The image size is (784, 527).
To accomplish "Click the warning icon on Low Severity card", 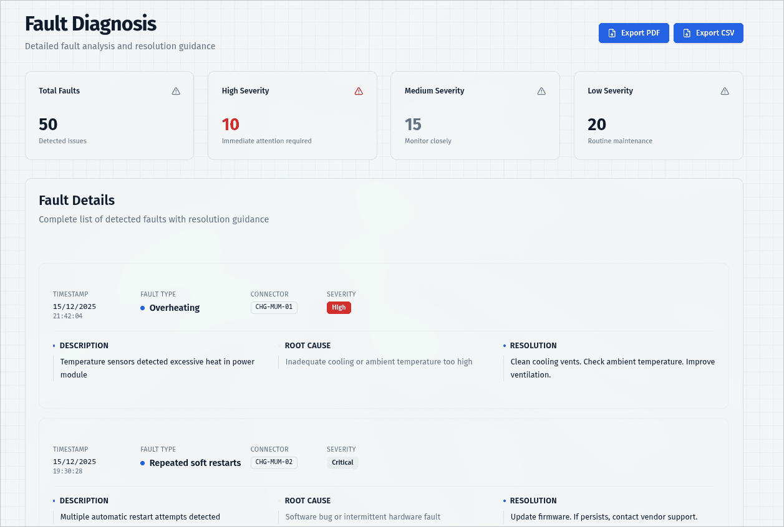I will [x=725, y=91].
